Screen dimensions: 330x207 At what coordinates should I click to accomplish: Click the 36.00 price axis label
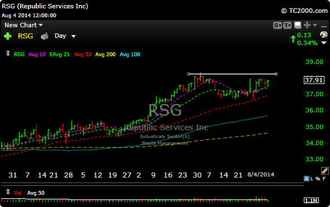(314, 110)
